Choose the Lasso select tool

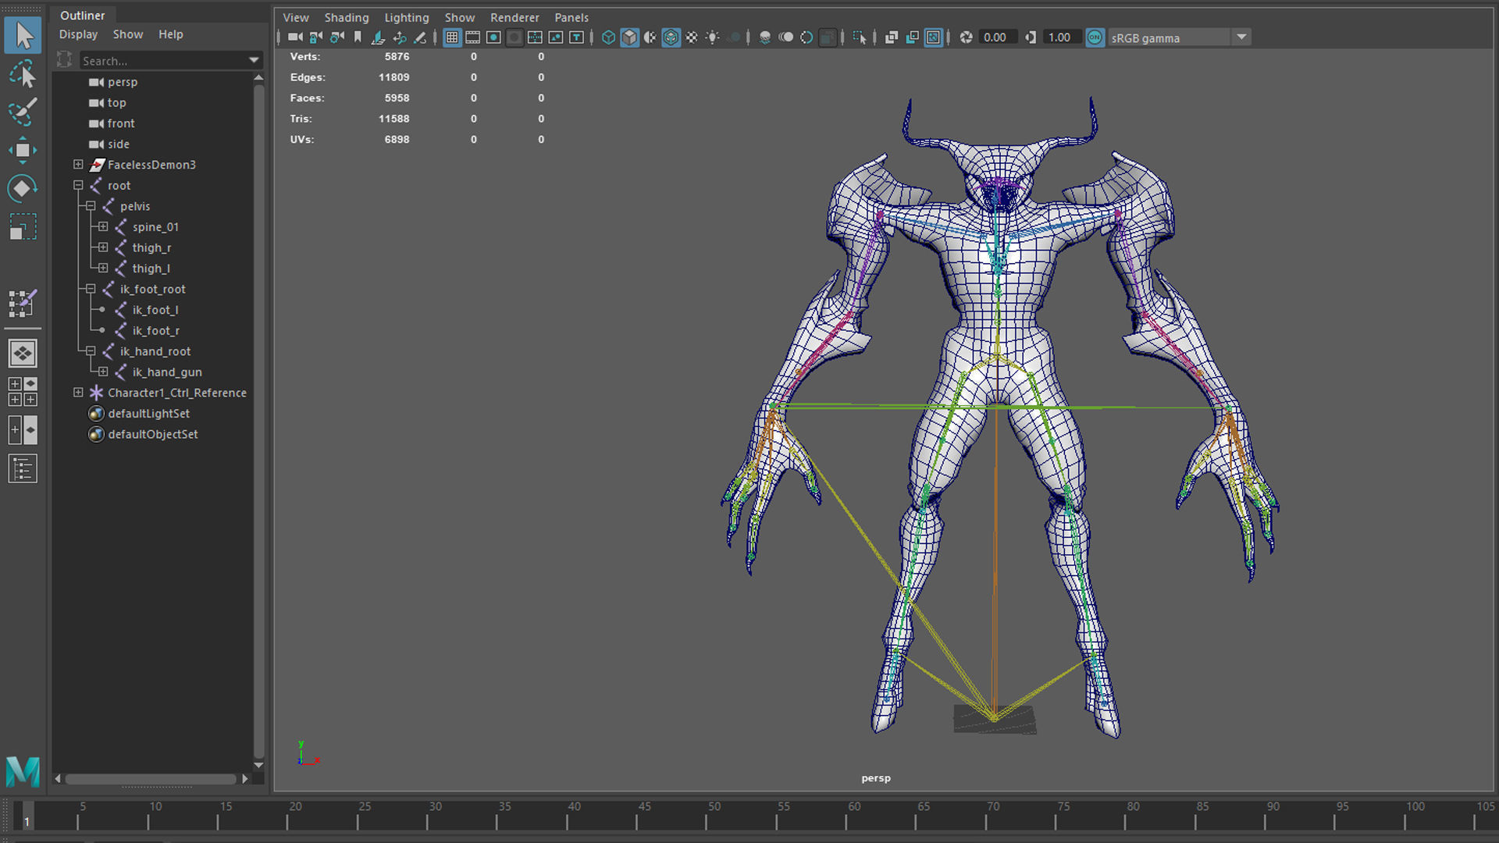pos(23,74)
